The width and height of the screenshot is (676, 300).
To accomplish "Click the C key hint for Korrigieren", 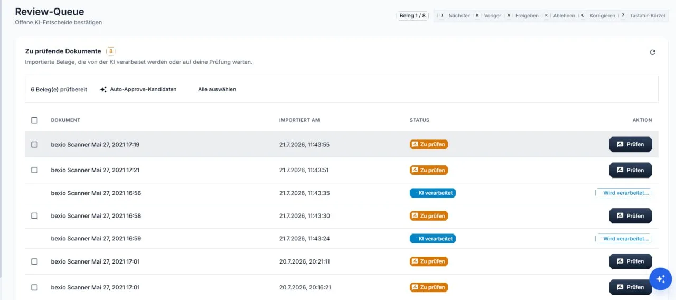I will point(583,16).
